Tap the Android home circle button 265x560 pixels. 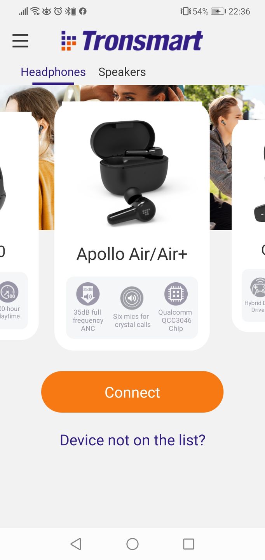132,544
